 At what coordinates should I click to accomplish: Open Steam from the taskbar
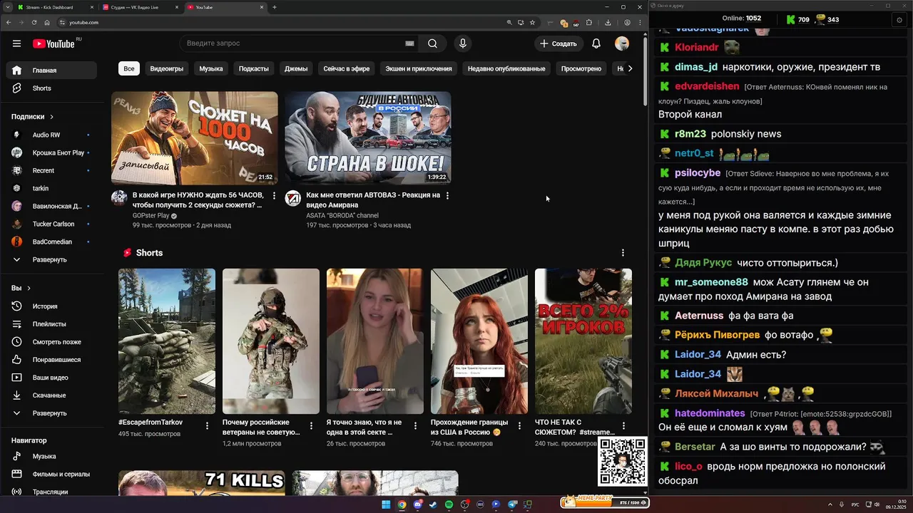433,504
